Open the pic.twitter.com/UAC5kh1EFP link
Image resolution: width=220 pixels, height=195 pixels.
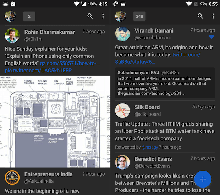(38, 71)
